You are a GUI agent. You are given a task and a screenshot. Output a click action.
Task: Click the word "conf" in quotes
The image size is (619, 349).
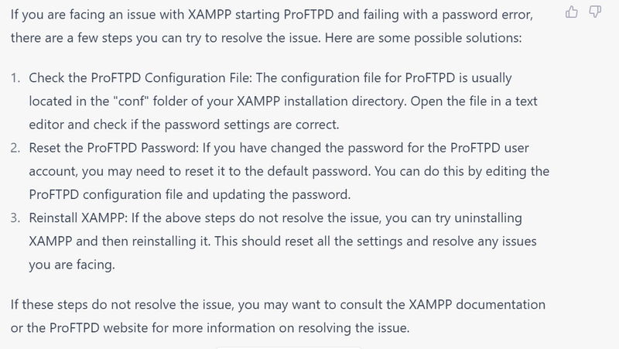pos(132,101)
